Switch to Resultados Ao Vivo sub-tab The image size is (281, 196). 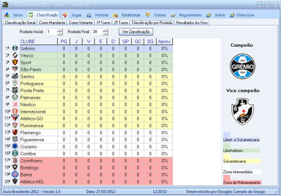pyautogui.click(x=192, y=23)
